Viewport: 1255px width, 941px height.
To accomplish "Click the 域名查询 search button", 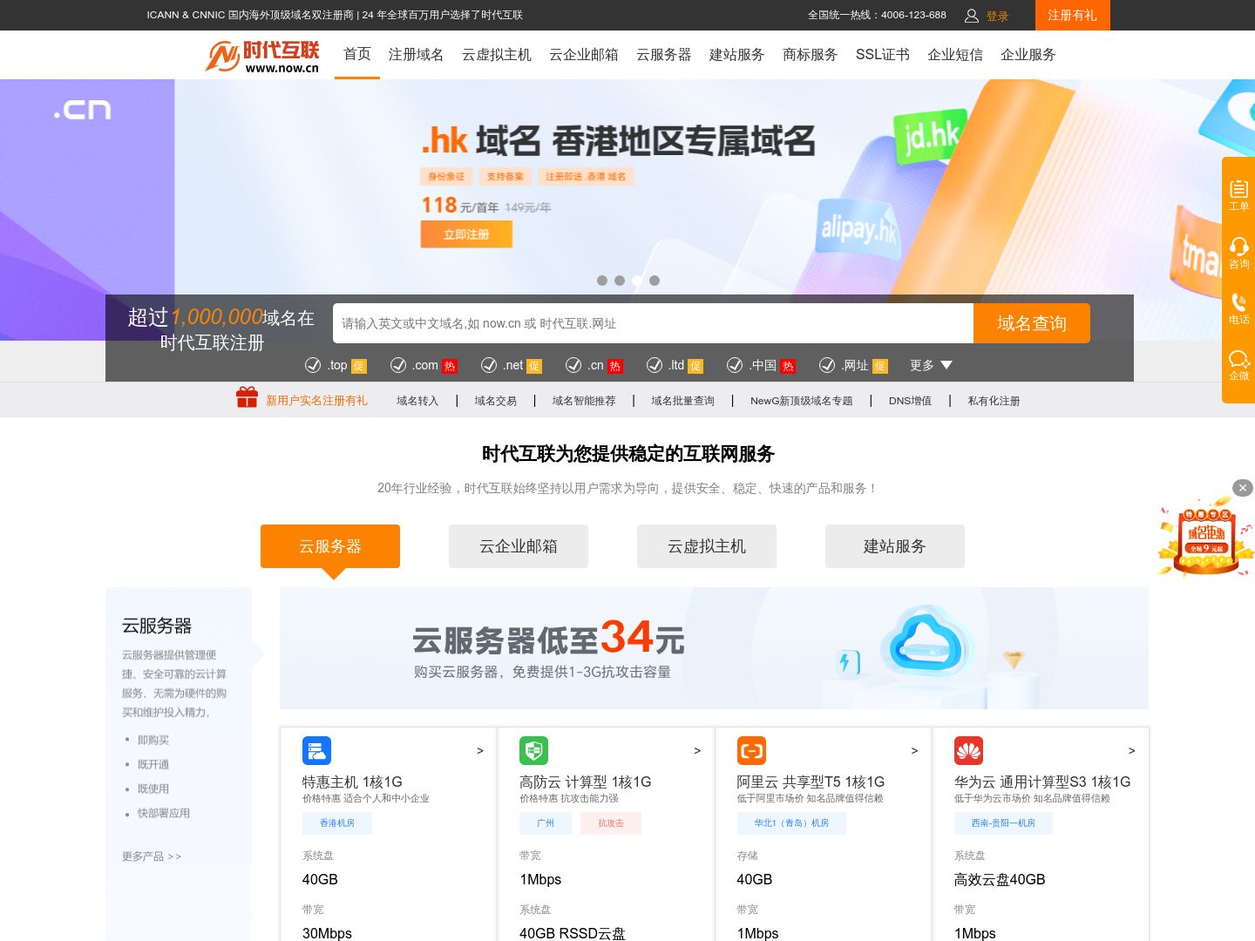I will (1032, 323).
